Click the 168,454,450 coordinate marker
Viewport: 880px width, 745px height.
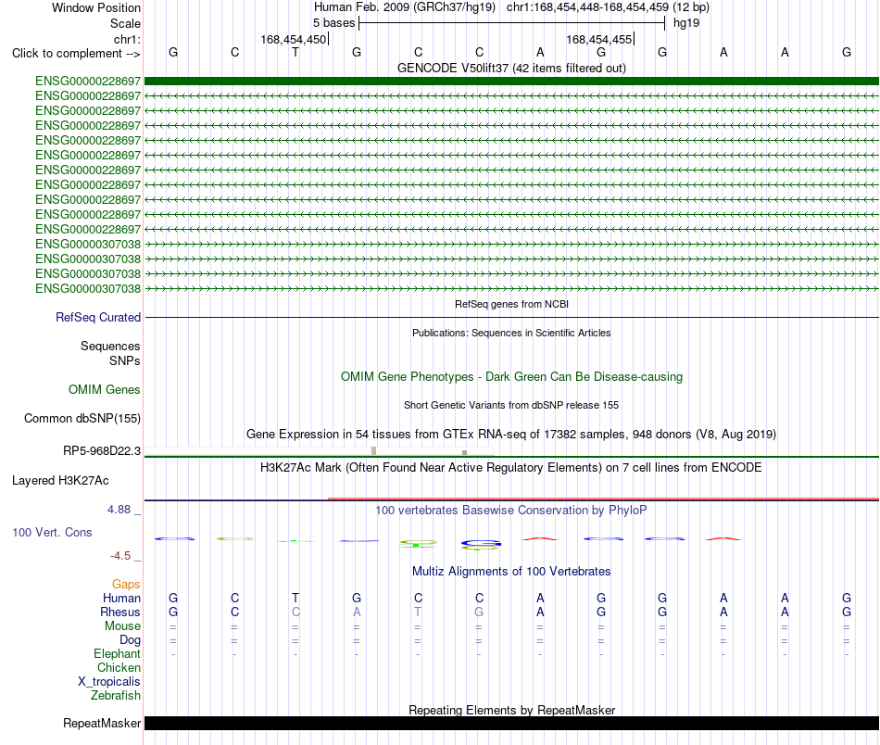click(x=293, y=39)
